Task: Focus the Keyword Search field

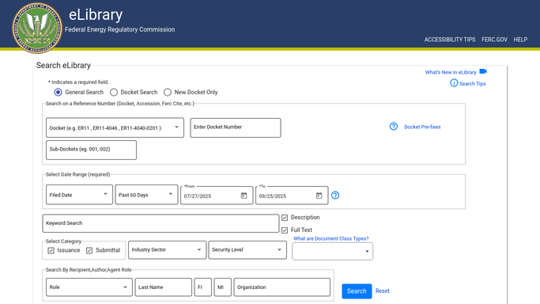Action: [160, 223]
